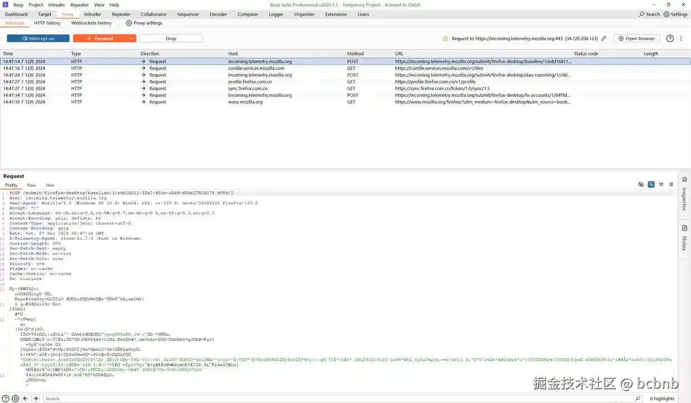Toggle the word wrap icon in editor

(x=651, y=185)
